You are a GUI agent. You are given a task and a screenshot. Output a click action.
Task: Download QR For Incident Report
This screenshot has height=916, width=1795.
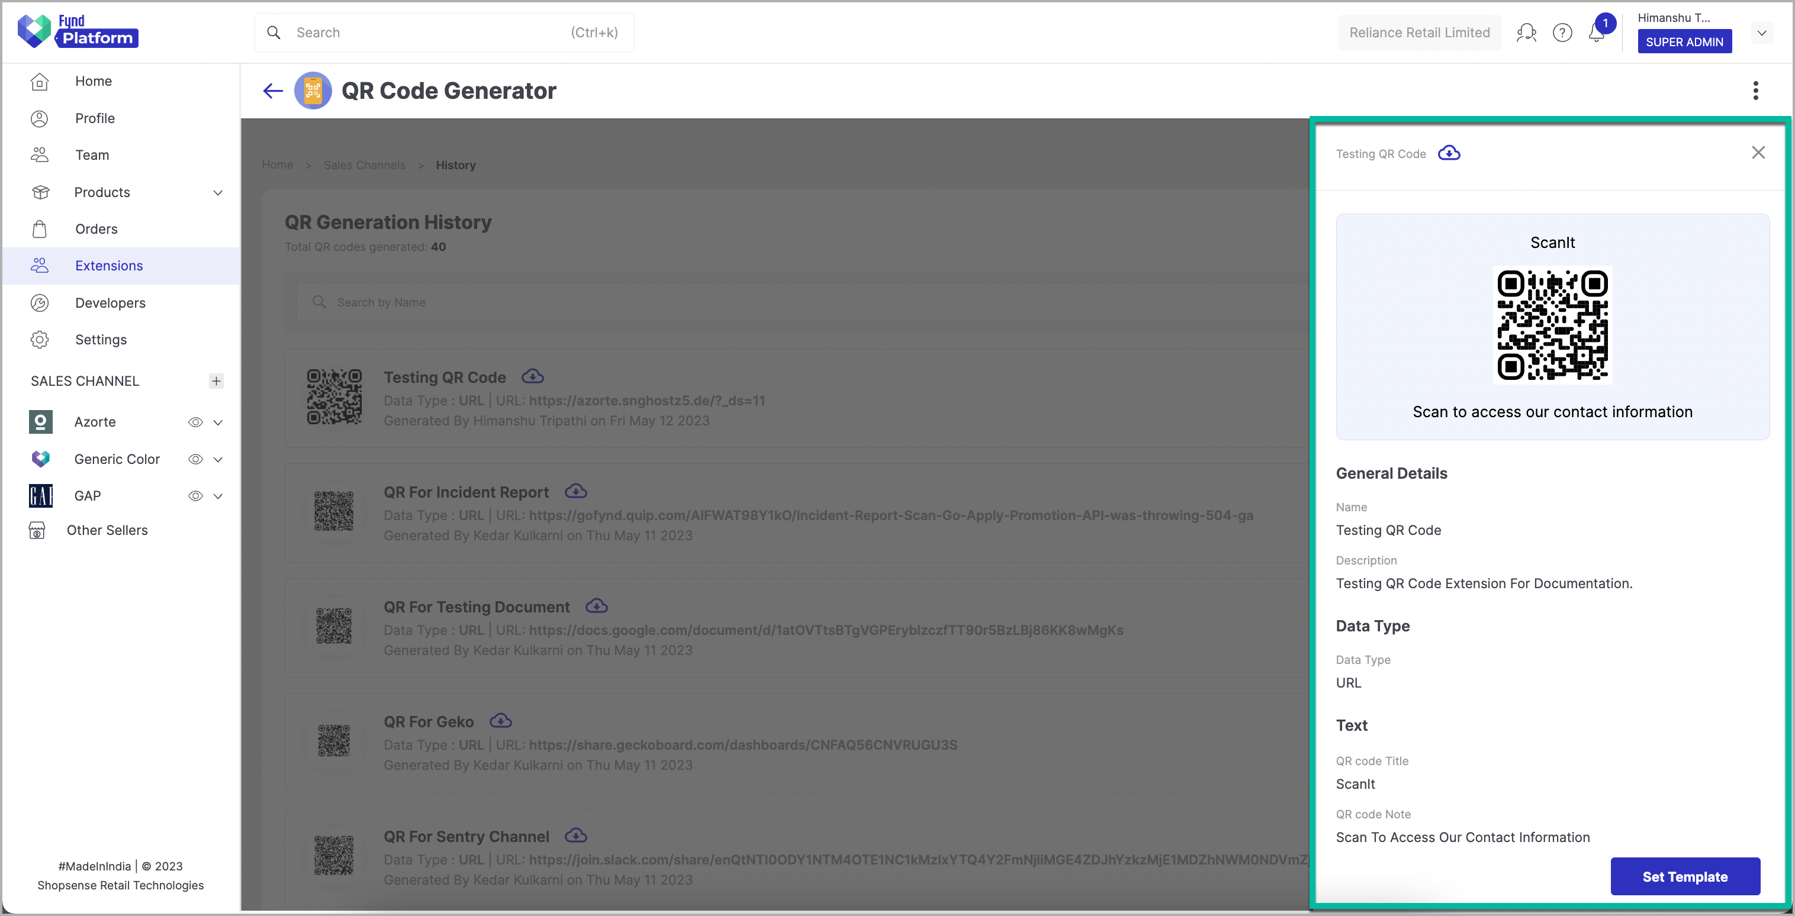(x=575, y=491)
